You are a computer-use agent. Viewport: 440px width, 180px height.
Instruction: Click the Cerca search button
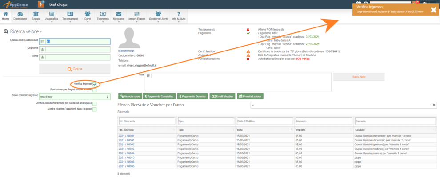(75, 69)
